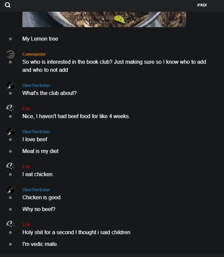This screenshot has height=257, width=224.
Task: Click Erik's avatar beside beef food message
Action: (x=10, y=109)
